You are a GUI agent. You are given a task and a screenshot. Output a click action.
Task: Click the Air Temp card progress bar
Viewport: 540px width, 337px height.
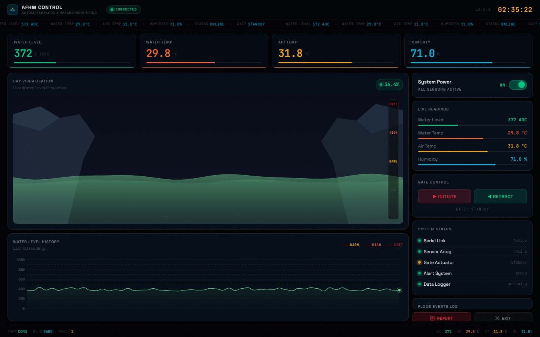click(x=336, y=63)
